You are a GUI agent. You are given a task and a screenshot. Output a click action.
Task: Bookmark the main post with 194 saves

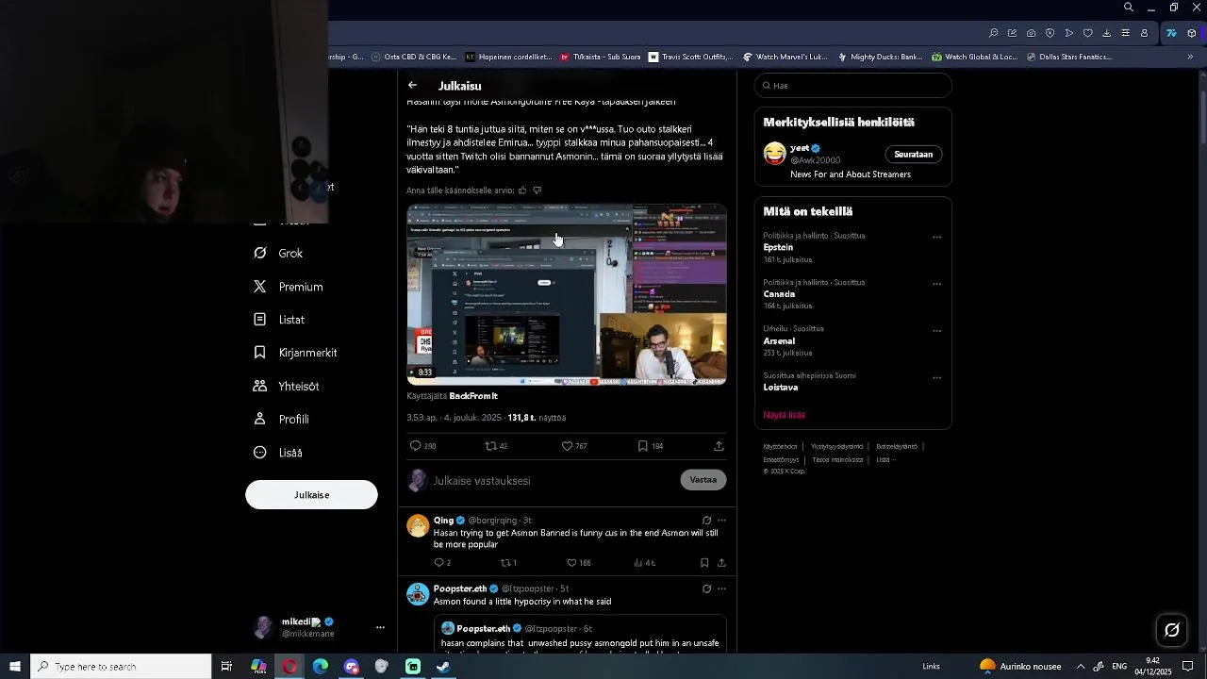[x=642, y=446]
